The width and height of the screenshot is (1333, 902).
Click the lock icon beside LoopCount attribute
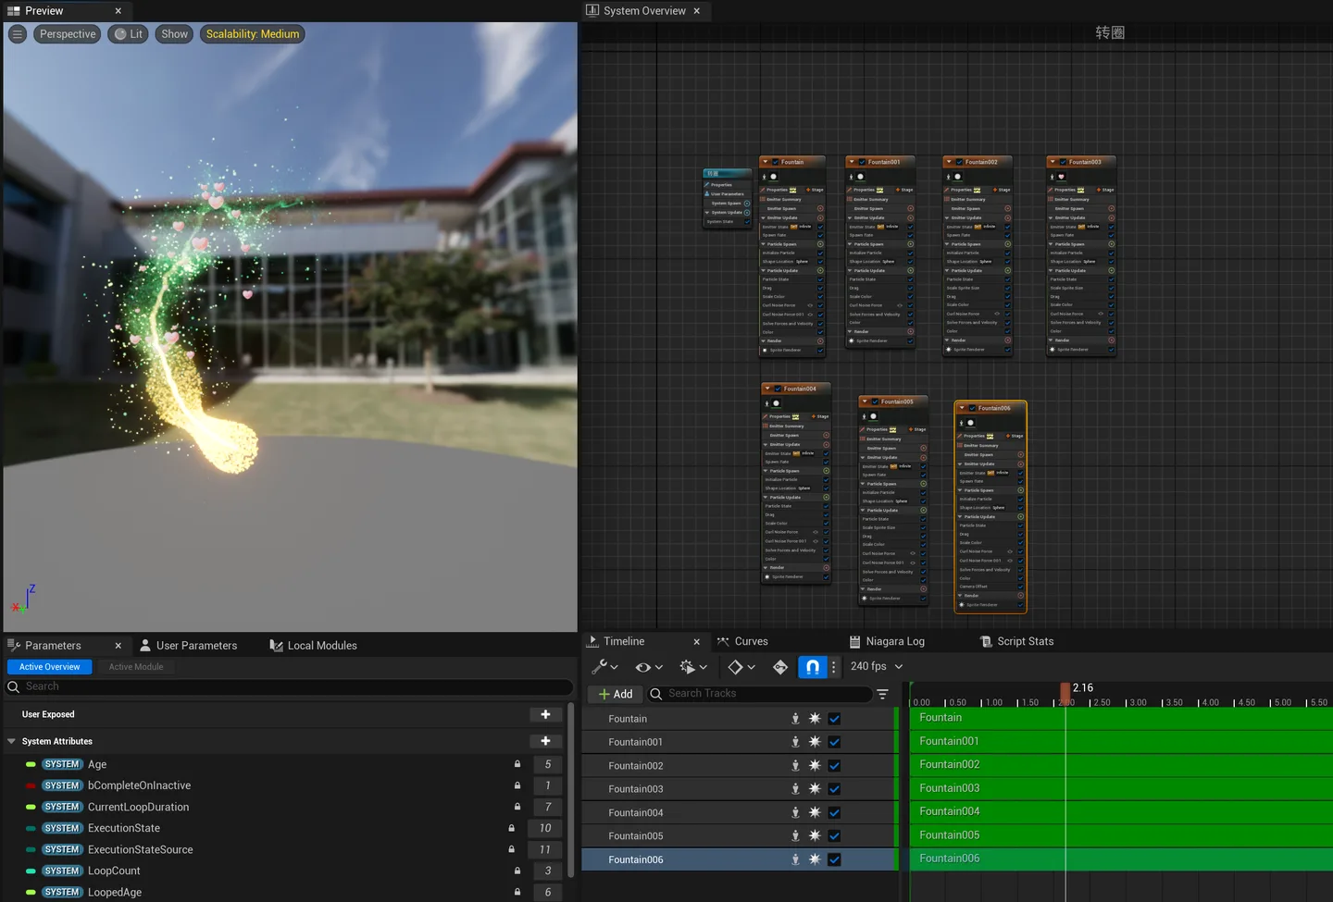point(517,871)
